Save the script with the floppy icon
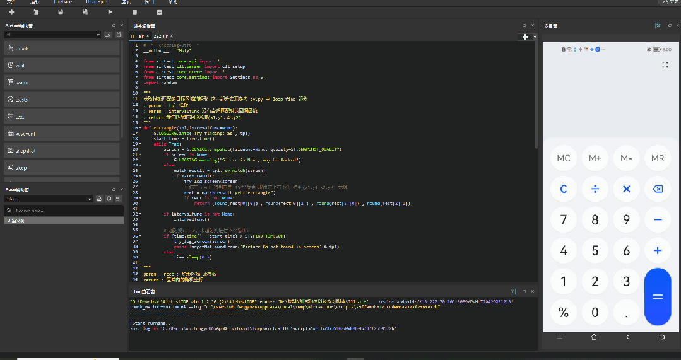Screen dimensions: 681x360 click(61, 12)
